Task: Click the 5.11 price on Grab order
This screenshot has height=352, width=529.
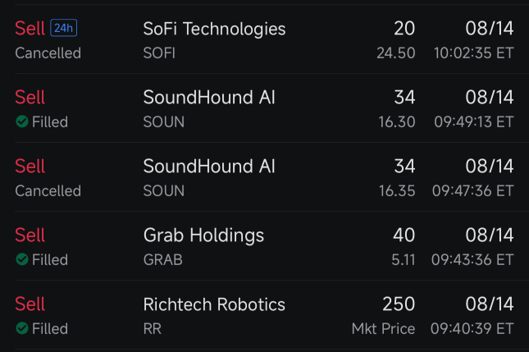Action: [x=401, y=260]
